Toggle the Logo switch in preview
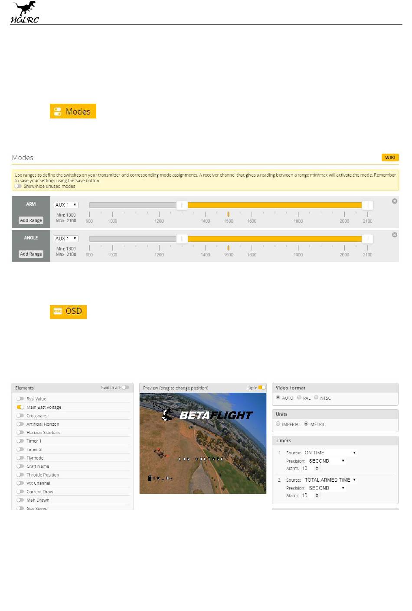 click(262, 388)
